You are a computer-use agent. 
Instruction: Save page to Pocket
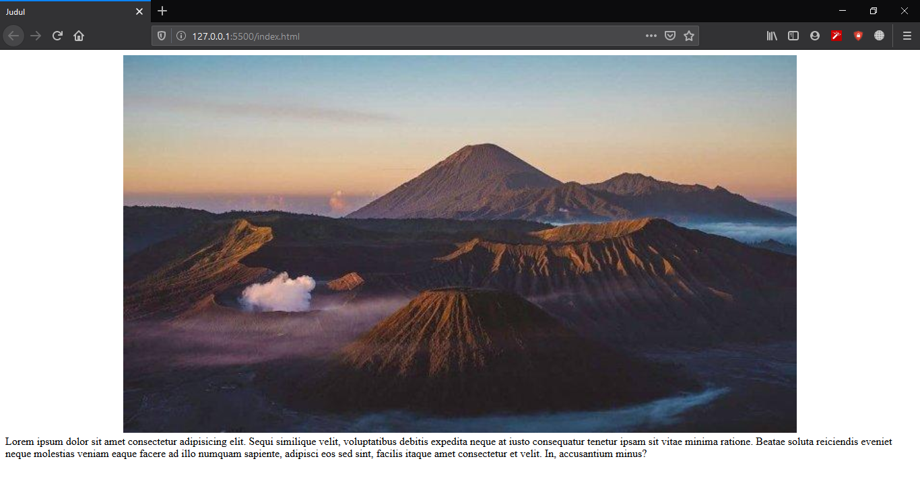click(x=670, y=36)
